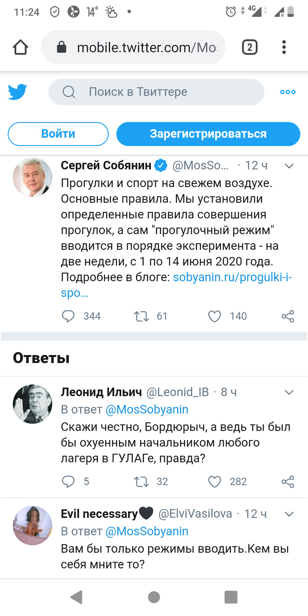308x616 pixels.
Task: Click @MosSobyanin in Leonid Ilyich's reply
Action: pyautogui.click(x=148, y=409)
